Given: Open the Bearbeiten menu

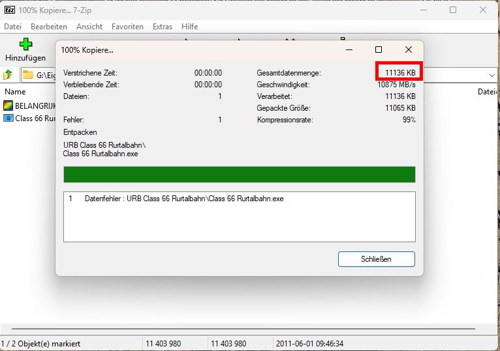Looking at the screenshot, I should click(x=49, y=27).
